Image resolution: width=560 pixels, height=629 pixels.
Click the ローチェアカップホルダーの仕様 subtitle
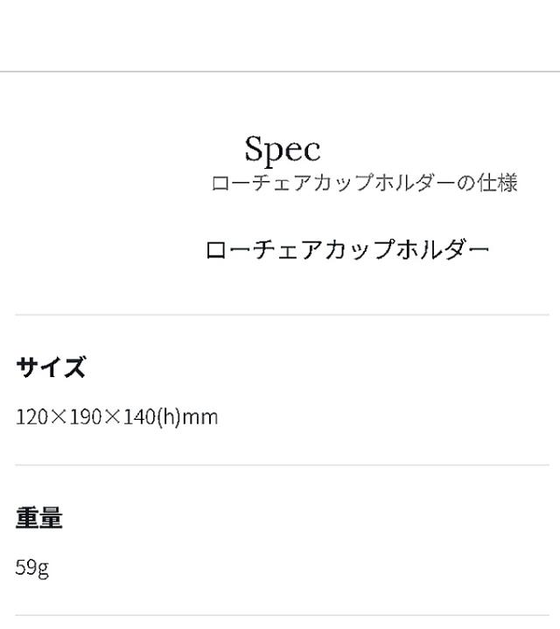click(364, 183)
